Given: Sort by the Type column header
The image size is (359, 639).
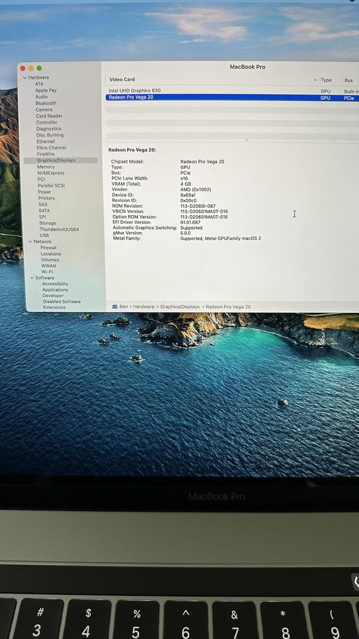Looking at the screenshot, I should coord(326,80).
